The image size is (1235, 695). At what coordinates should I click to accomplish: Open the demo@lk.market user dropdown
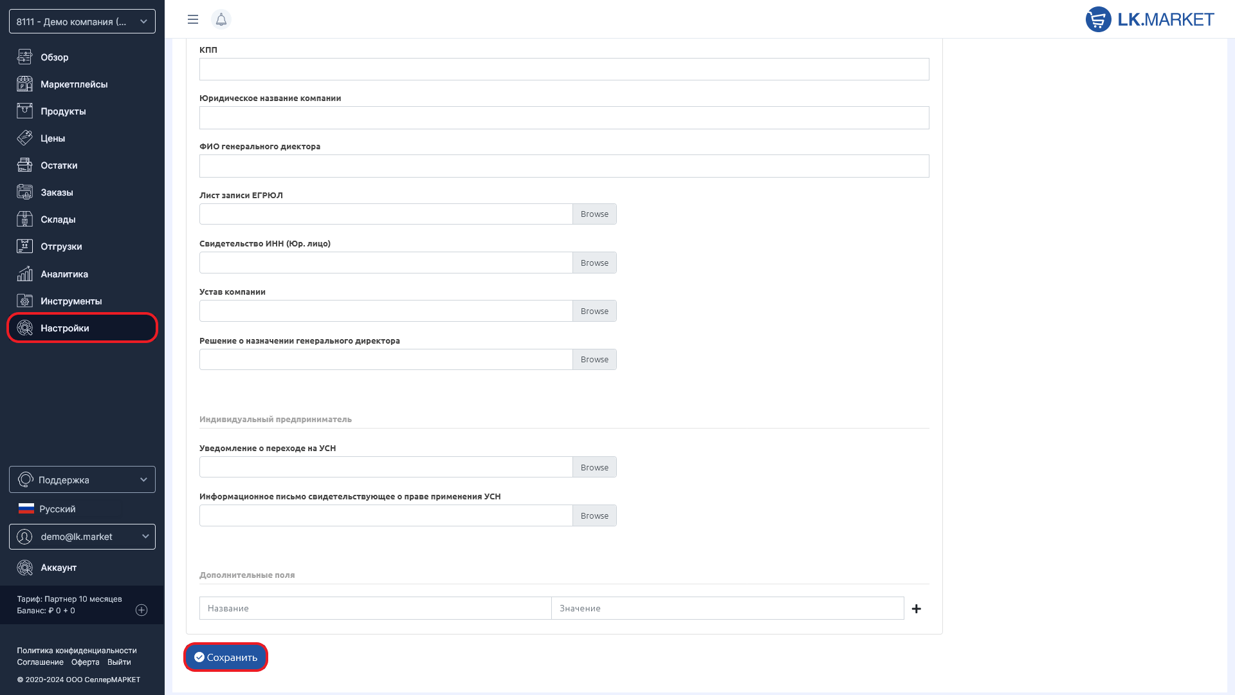[82, 537]
